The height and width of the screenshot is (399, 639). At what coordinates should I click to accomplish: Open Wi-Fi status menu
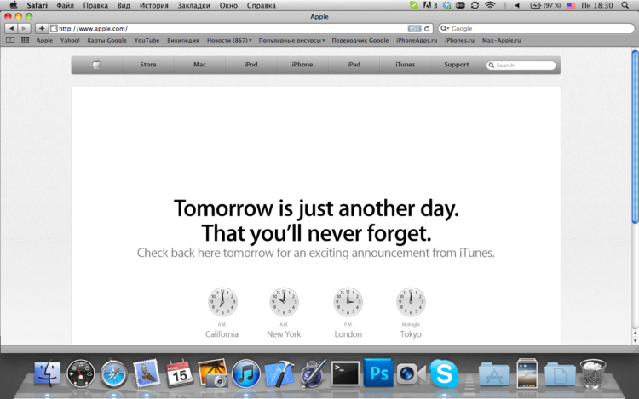tap(490, 5)
